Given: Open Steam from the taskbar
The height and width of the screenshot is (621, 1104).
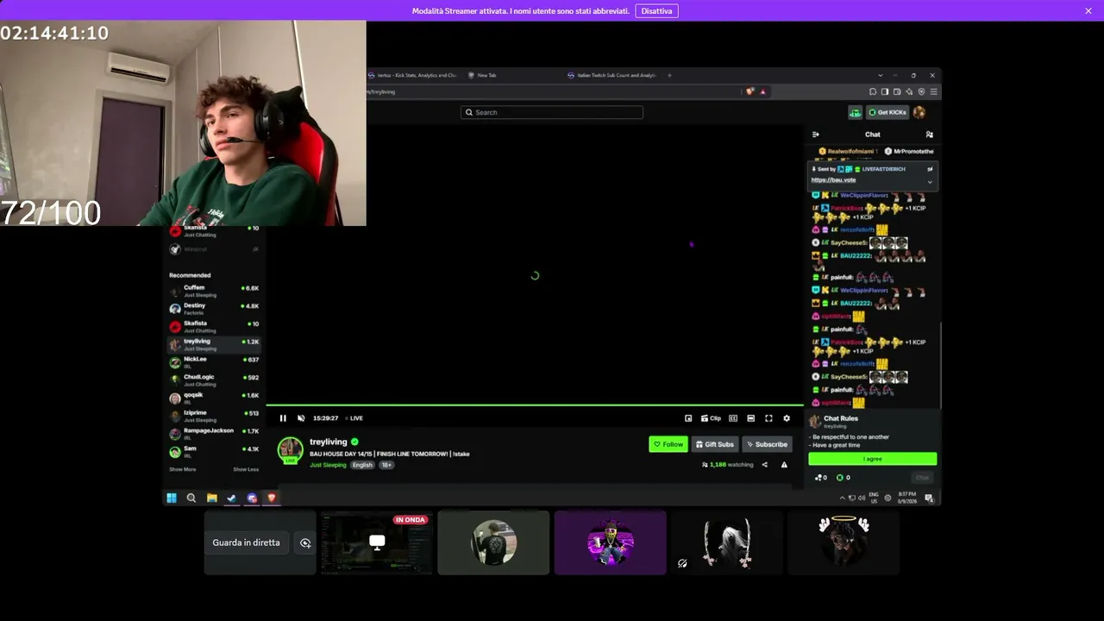Looking at the screenshot, I should tap(231, 498).
